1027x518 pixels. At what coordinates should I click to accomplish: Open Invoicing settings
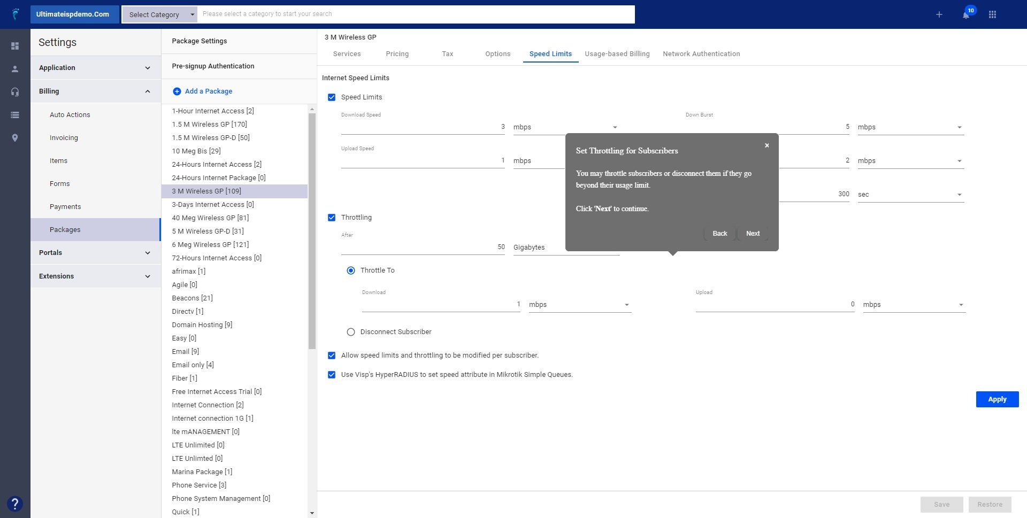(x=96, y=138)
